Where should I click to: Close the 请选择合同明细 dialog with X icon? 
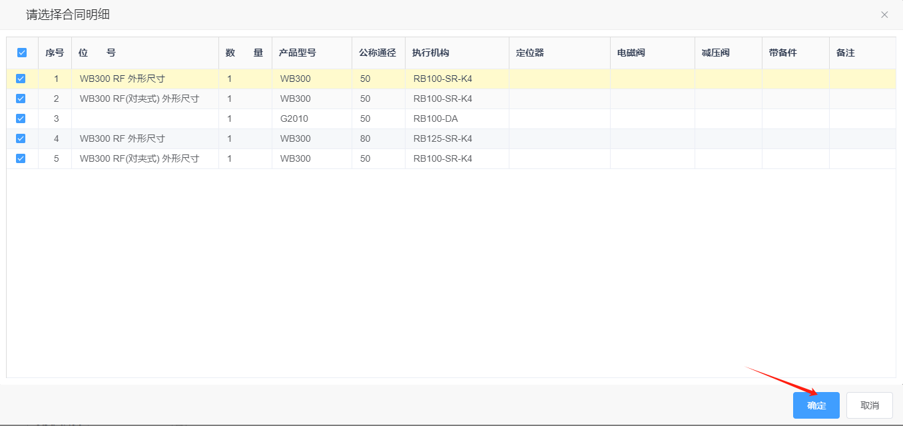(x=884, y=15)
